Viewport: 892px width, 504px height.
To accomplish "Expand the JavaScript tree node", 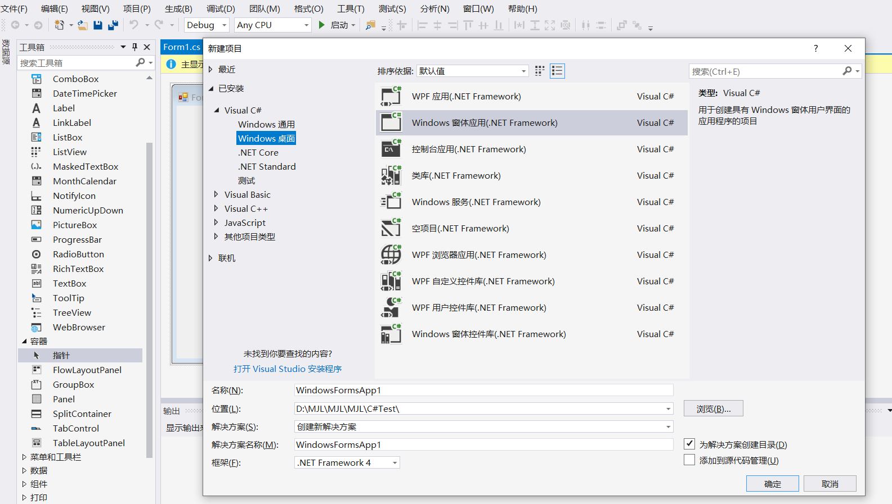I will [216, 223].
